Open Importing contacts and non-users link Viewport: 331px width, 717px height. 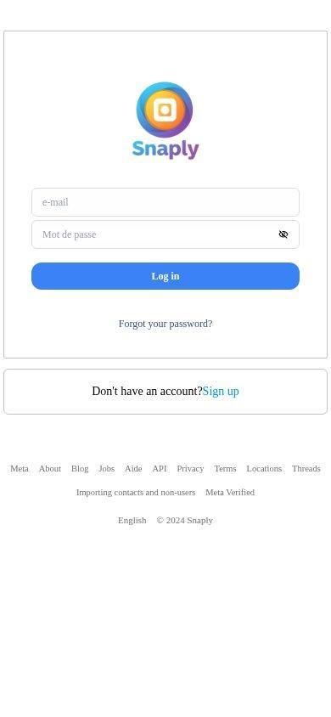tap(136, 493)
